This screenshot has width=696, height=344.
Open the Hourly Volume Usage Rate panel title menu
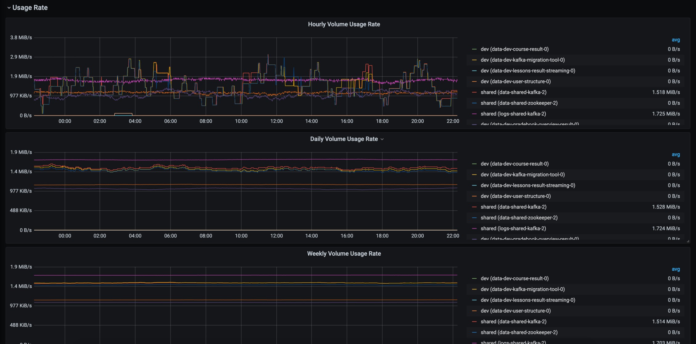coord(344,24)
